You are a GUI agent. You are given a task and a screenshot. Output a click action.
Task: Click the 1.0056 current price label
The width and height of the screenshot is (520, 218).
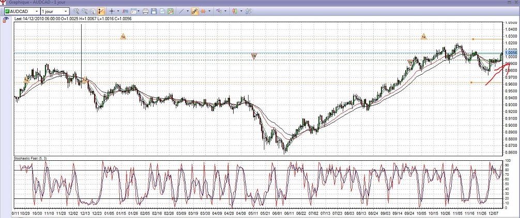point(511,53)
